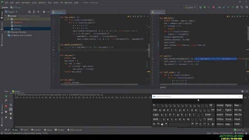Open the View menu

[18, 3]
